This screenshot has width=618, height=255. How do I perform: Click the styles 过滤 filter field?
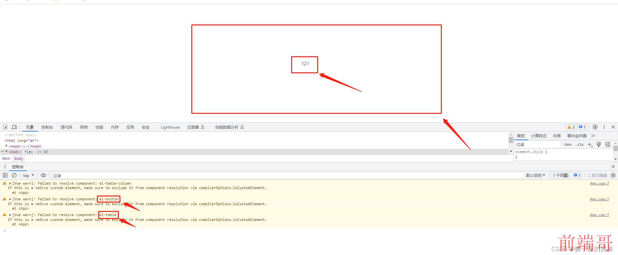[x=537, y=145]
